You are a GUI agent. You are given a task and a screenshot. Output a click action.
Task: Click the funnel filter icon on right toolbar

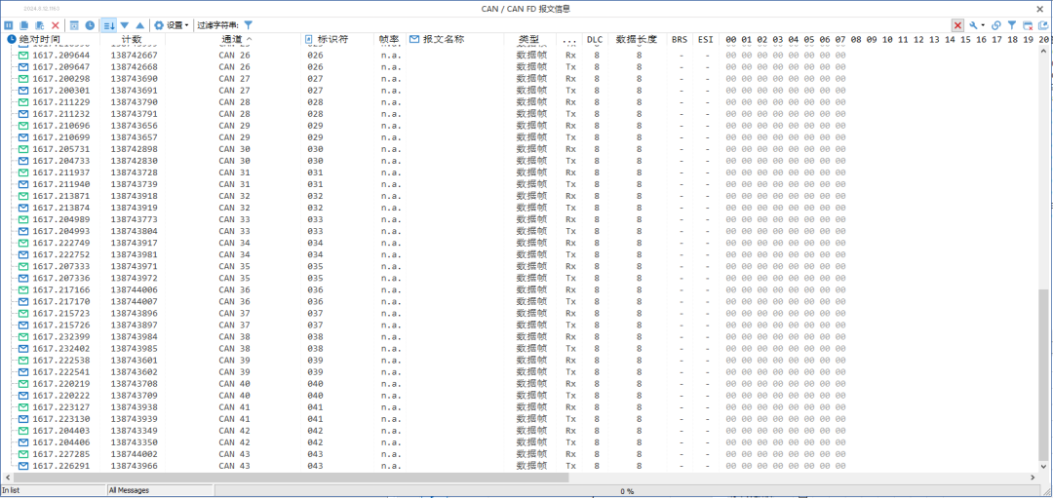pyautogui.click(x=1011, y=24)
